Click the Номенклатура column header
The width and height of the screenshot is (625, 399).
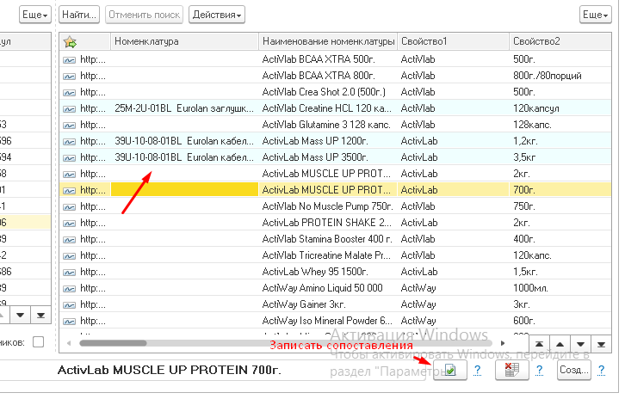184,41
